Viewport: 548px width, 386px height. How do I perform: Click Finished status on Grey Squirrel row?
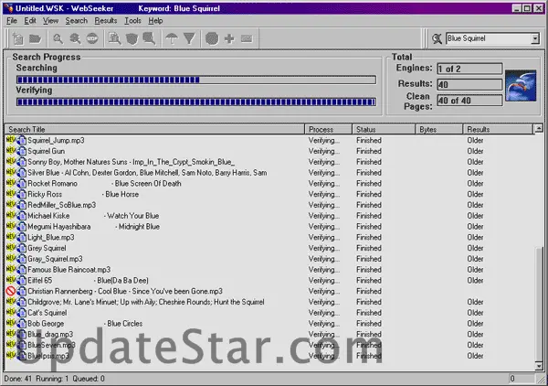(x=369, y=248)
